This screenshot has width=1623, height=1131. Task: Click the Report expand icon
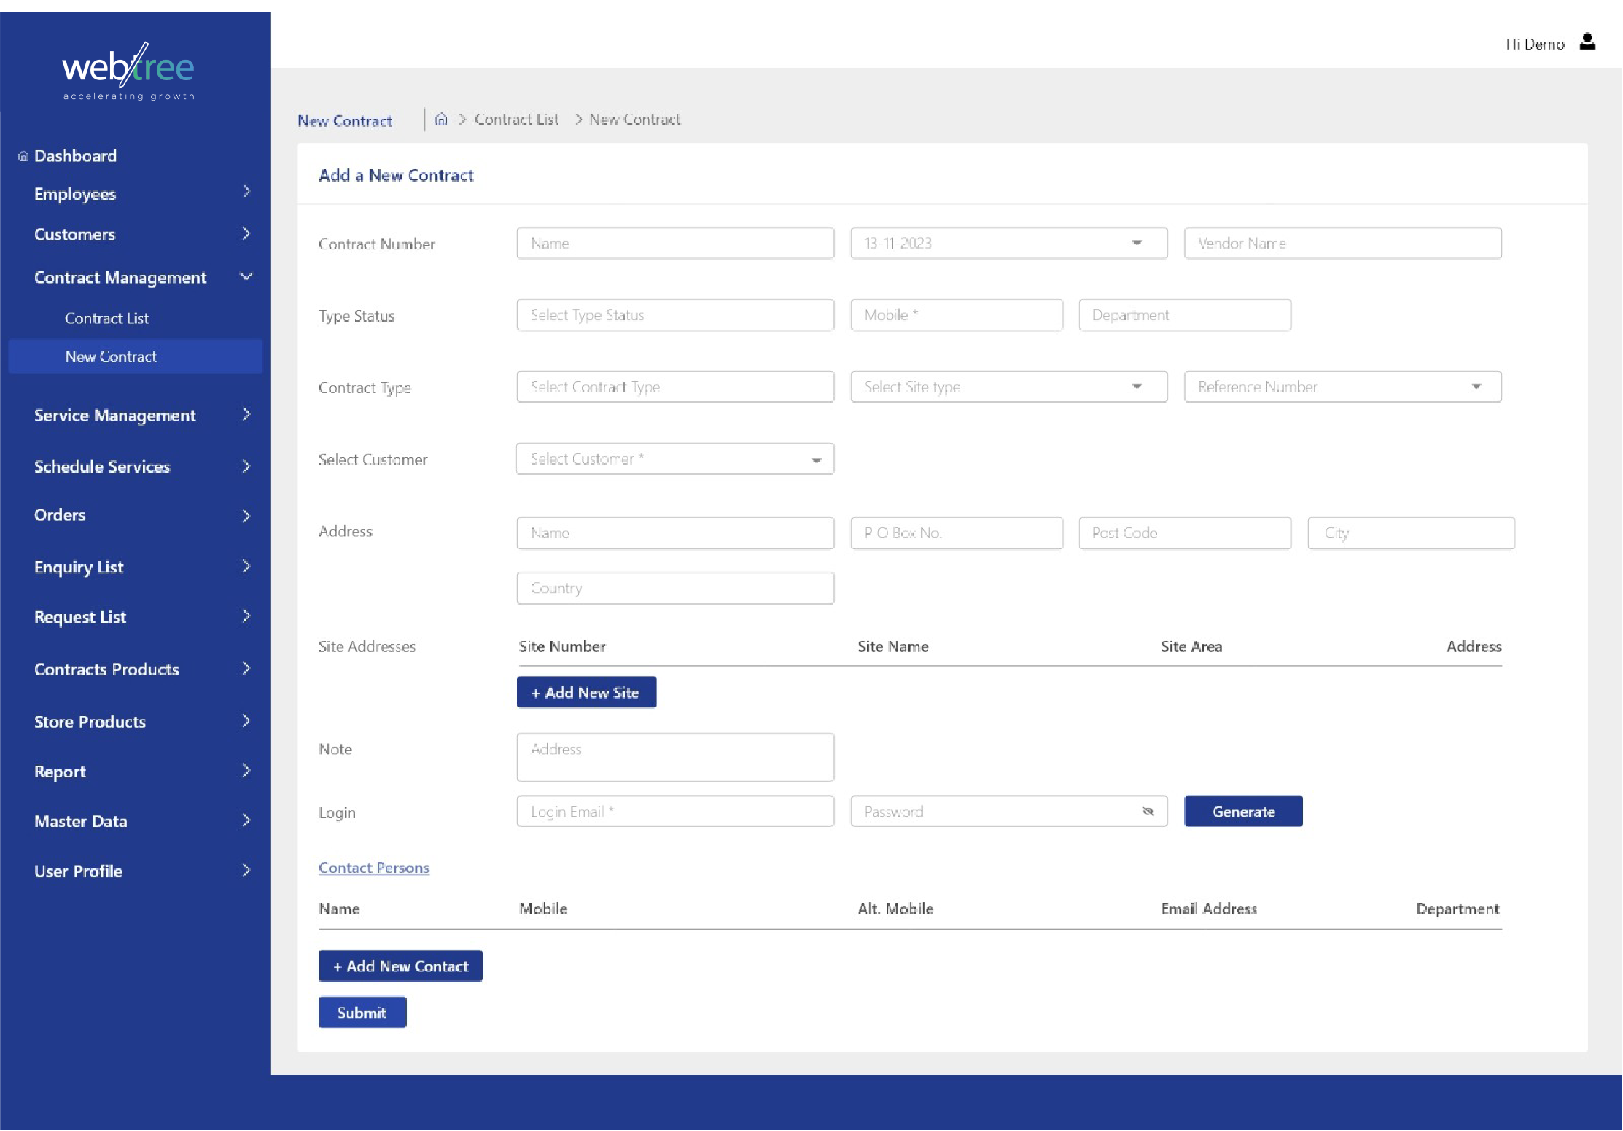(246, 769)
